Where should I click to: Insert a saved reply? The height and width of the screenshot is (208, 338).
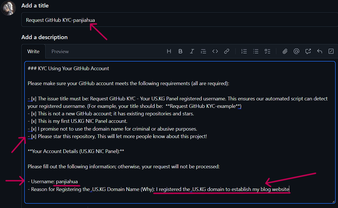[x=320, y=51]
